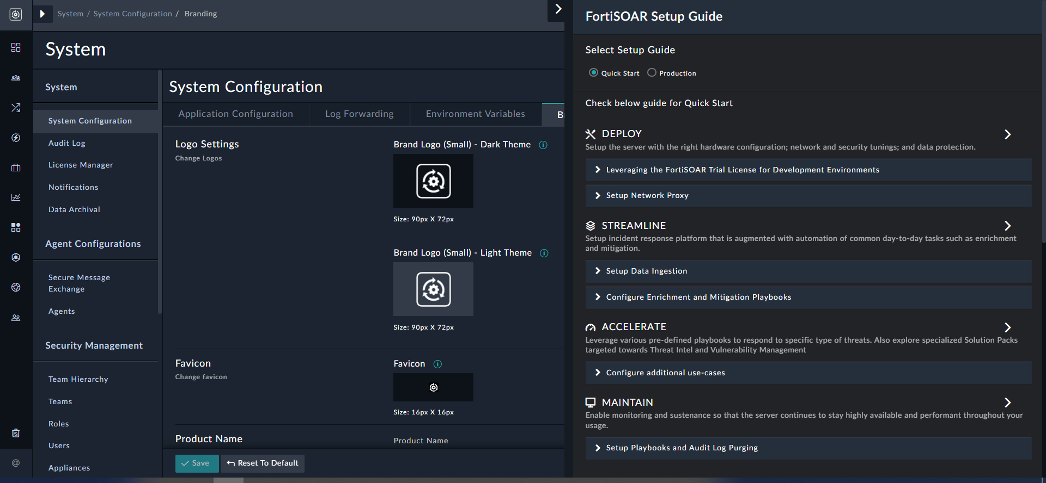The width and height of the screenshot is (1046, 483).
Task: Open the hexagon cube icon in sidebar
Action: point(16,257)
